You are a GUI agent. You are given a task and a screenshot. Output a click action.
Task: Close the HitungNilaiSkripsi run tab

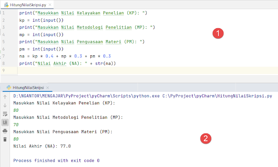click(47, 88)
